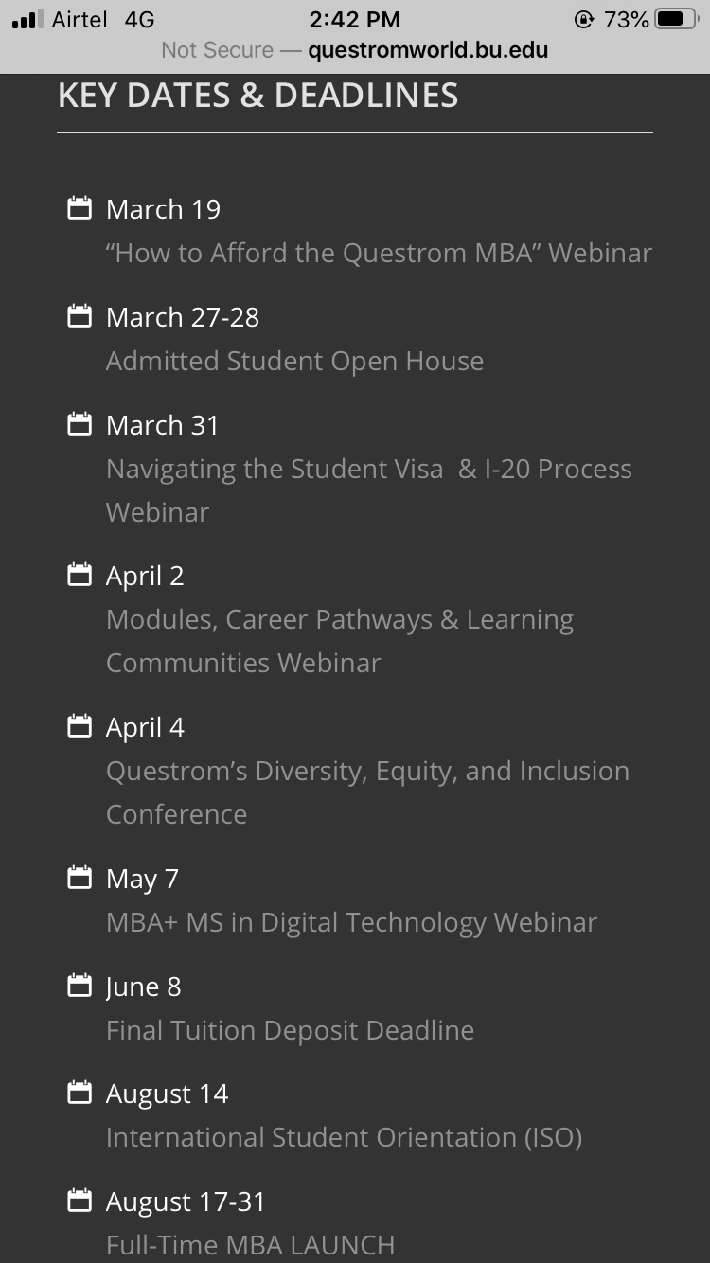The width and height of the screenshot is (710, 1263).
Task: Open the Admitted Student Open House event
Action: point(294,361)
